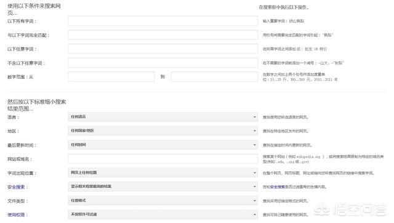This screenshot has height=223, width=394.
Task: Follow the blue 安全搜索 label link
Action: (16, 187)
